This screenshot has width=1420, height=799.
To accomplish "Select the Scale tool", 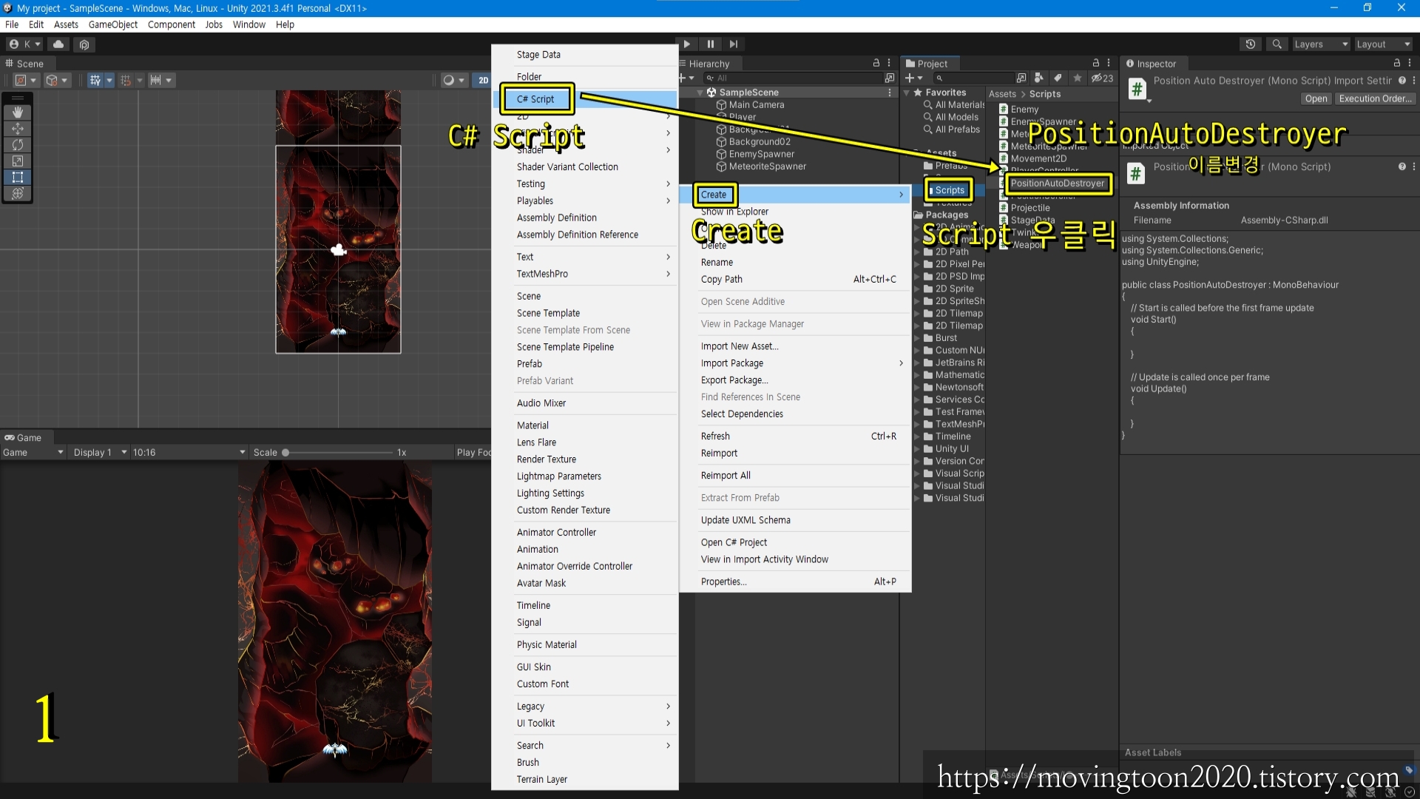I will [18, 161].
